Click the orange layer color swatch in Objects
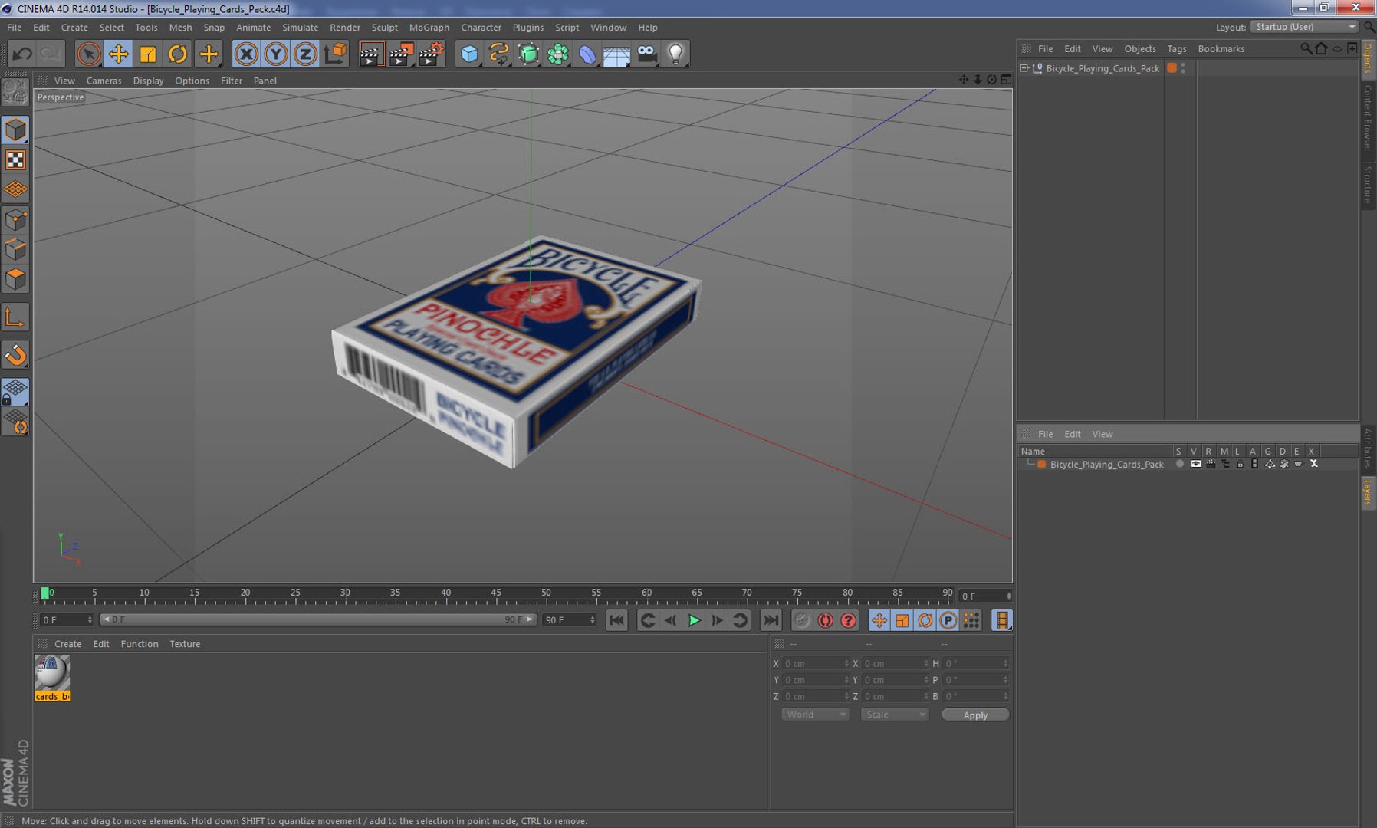 [x=1172, y=68]
